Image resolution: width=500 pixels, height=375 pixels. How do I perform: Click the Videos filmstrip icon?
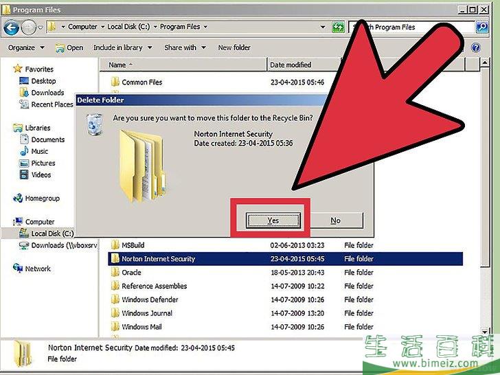(24, 174)
